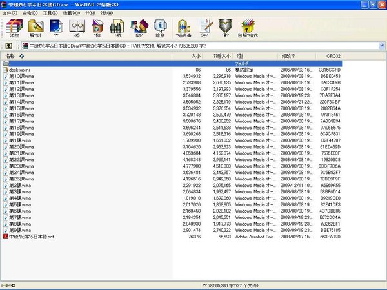387x290 pixels.
Task: Select file 第4課.wma
Action: (20, 198)
